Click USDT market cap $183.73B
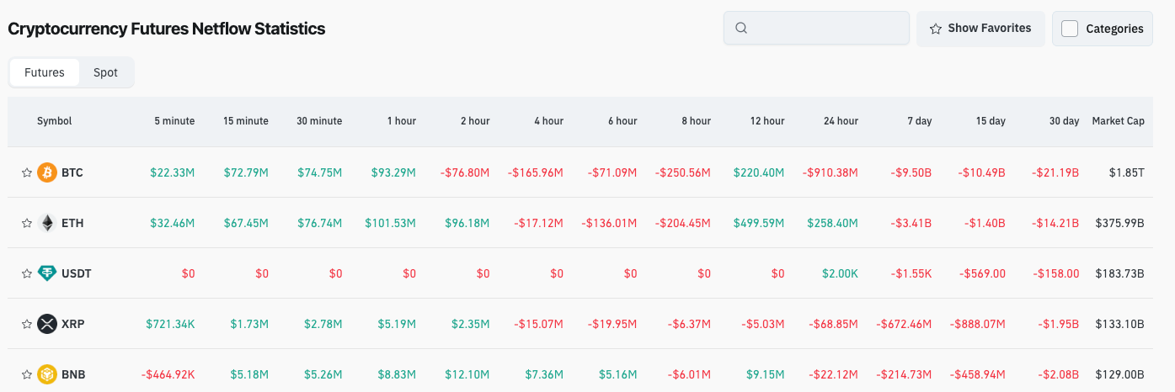This screenshot has height=392, width=1175. pos(1120,273)
